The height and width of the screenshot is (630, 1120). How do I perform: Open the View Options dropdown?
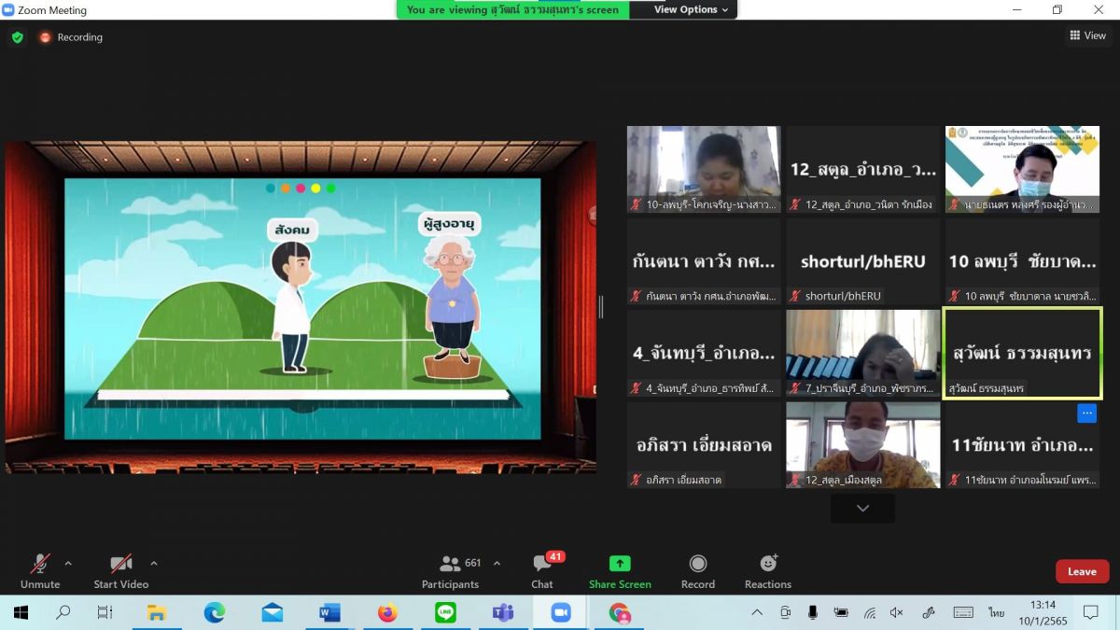pos(691,9)
